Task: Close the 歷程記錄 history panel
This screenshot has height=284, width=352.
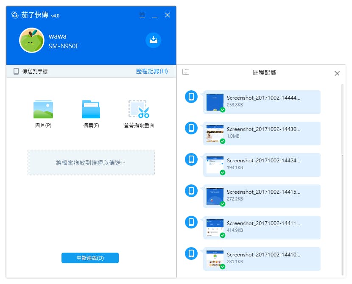Action: click(337, 73)
